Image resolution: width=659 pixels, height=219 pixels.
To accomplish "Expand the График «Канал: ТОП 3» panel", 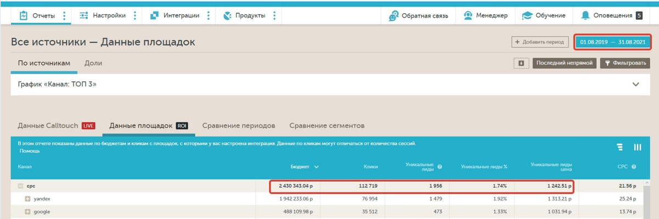I will click(x=636, y=85).
